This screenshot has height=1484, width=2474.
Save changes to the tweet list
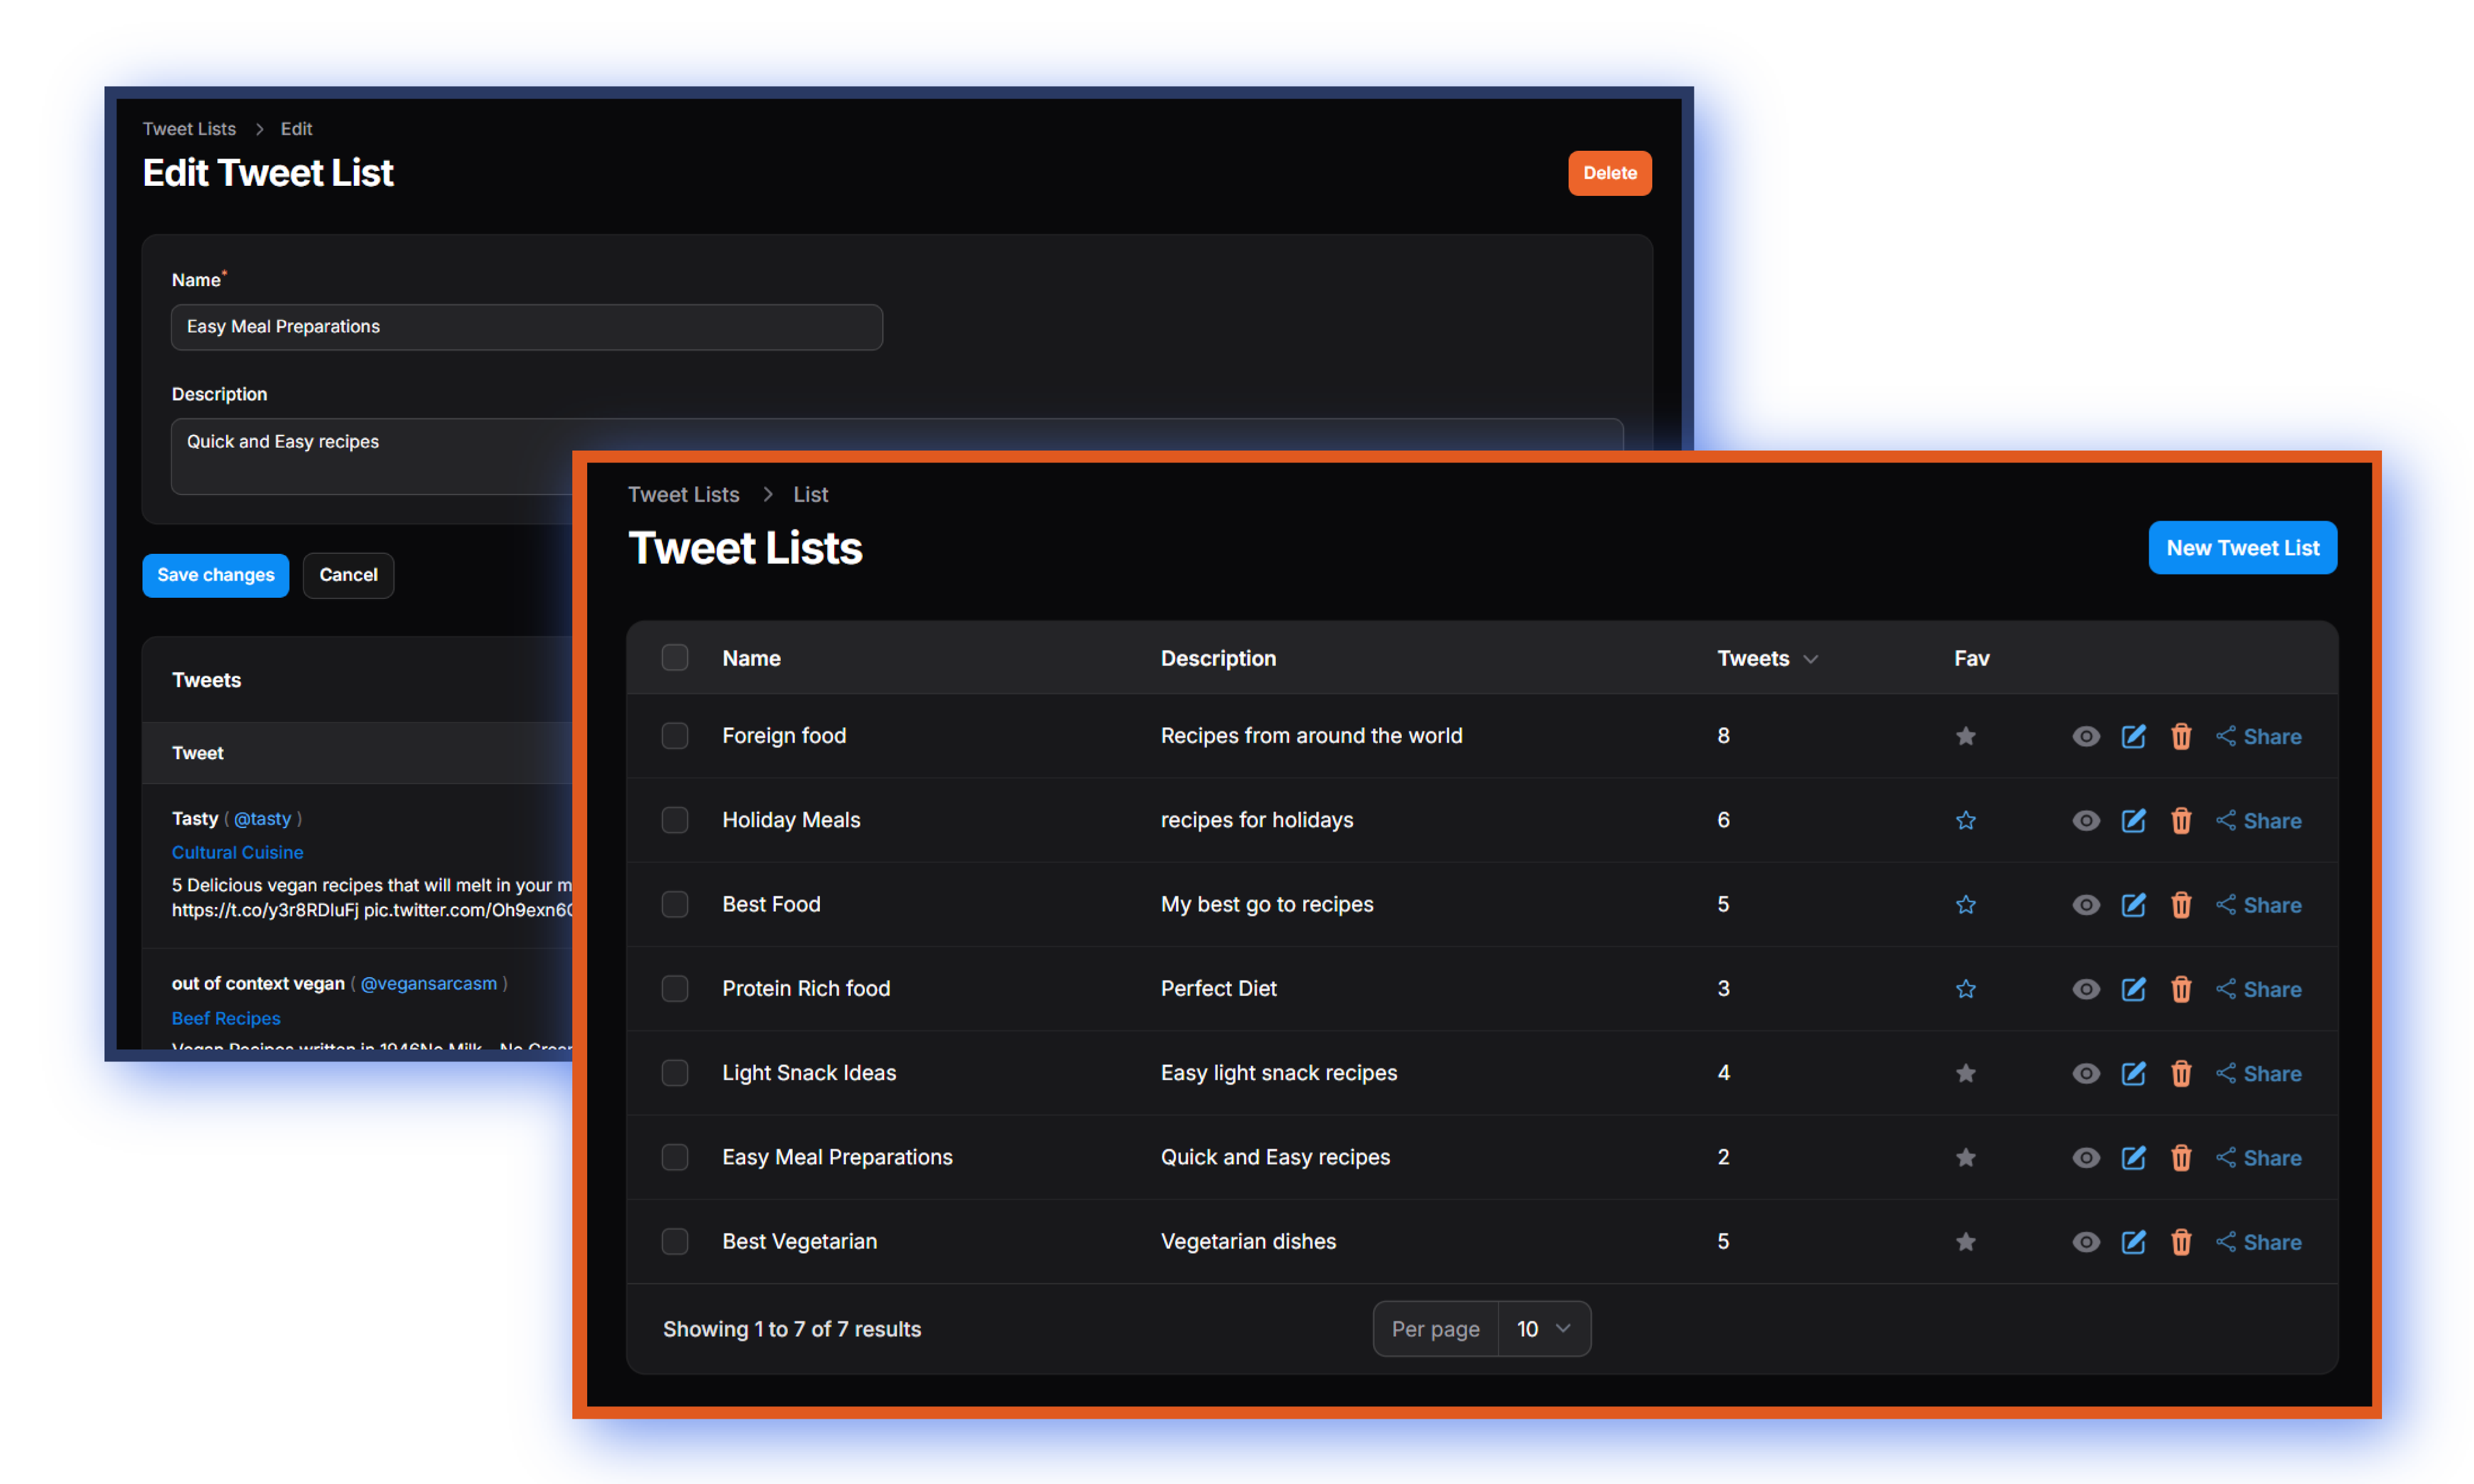click(215, 575)
